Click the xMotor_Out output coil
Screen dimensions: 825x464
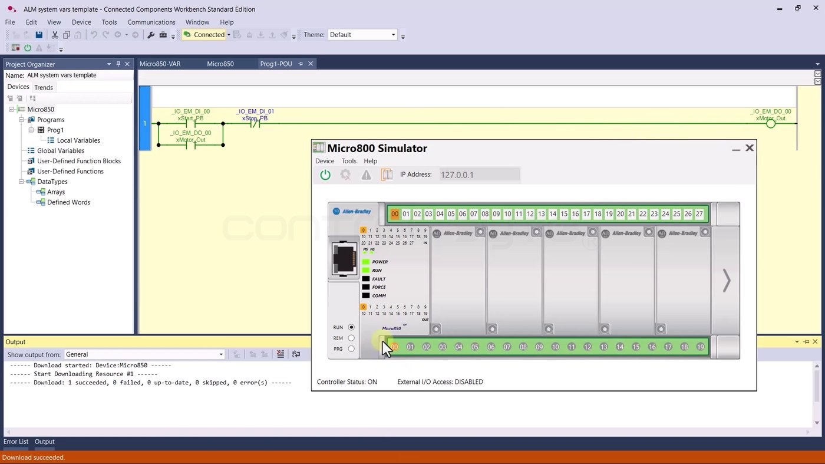pos(771,124)
